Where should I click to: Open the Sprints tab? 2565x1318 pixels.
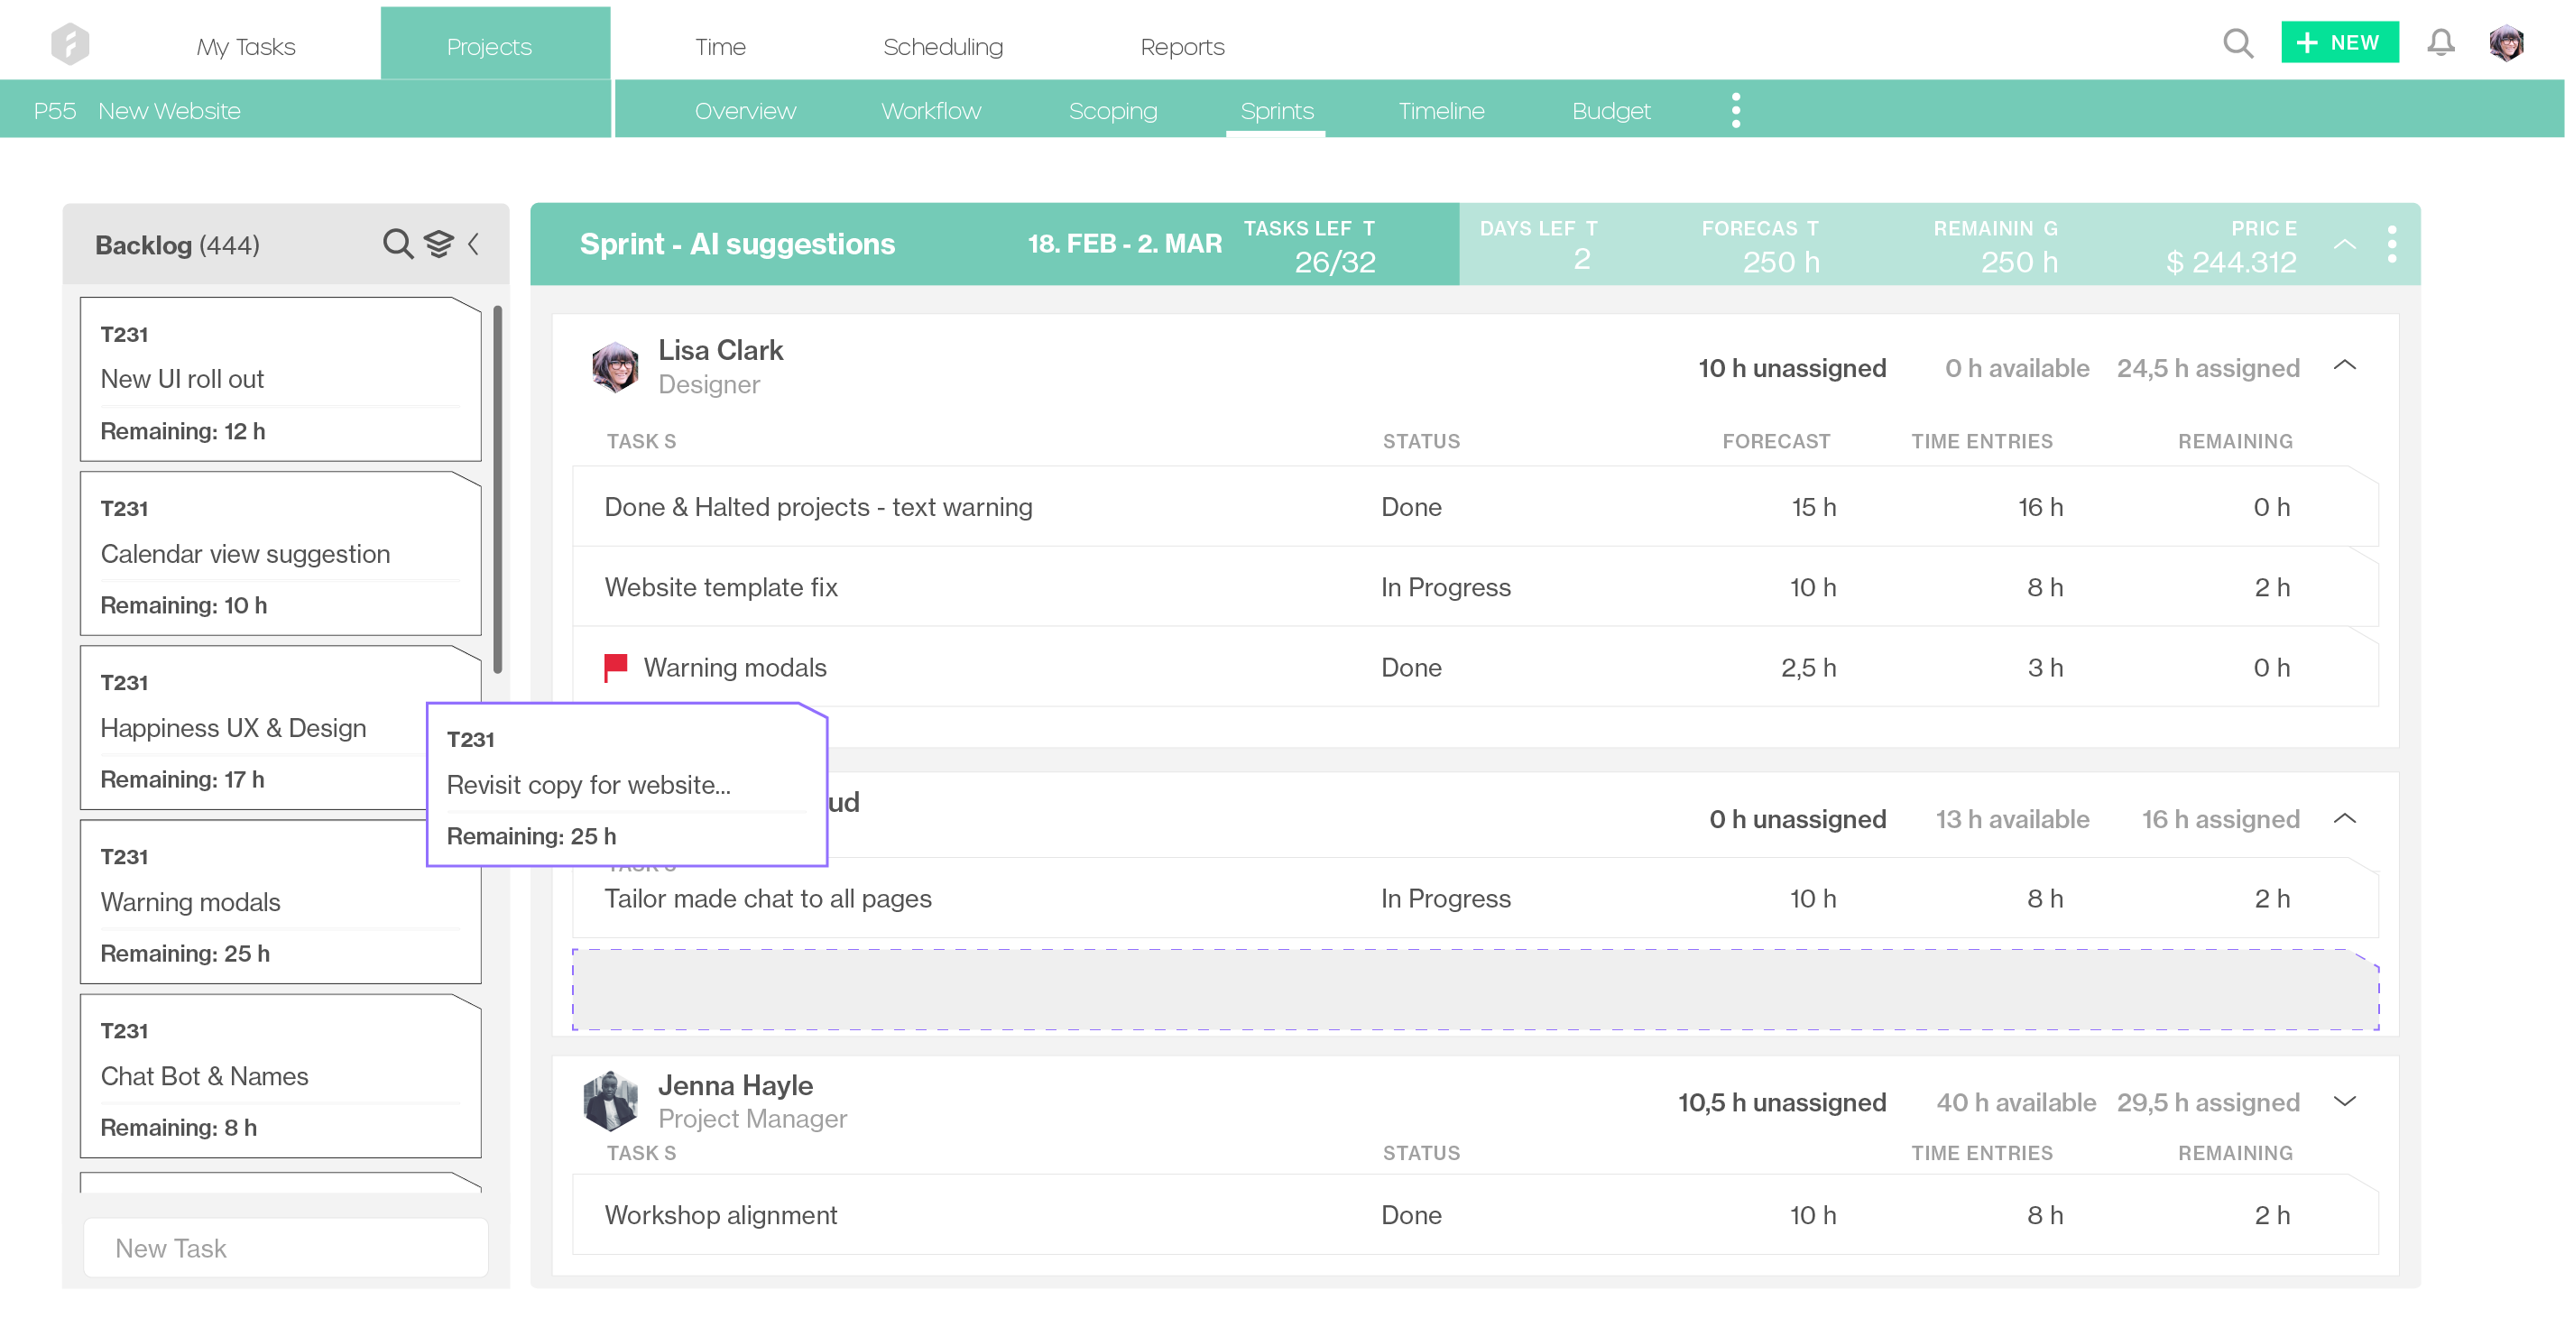tap(1278, 109)
